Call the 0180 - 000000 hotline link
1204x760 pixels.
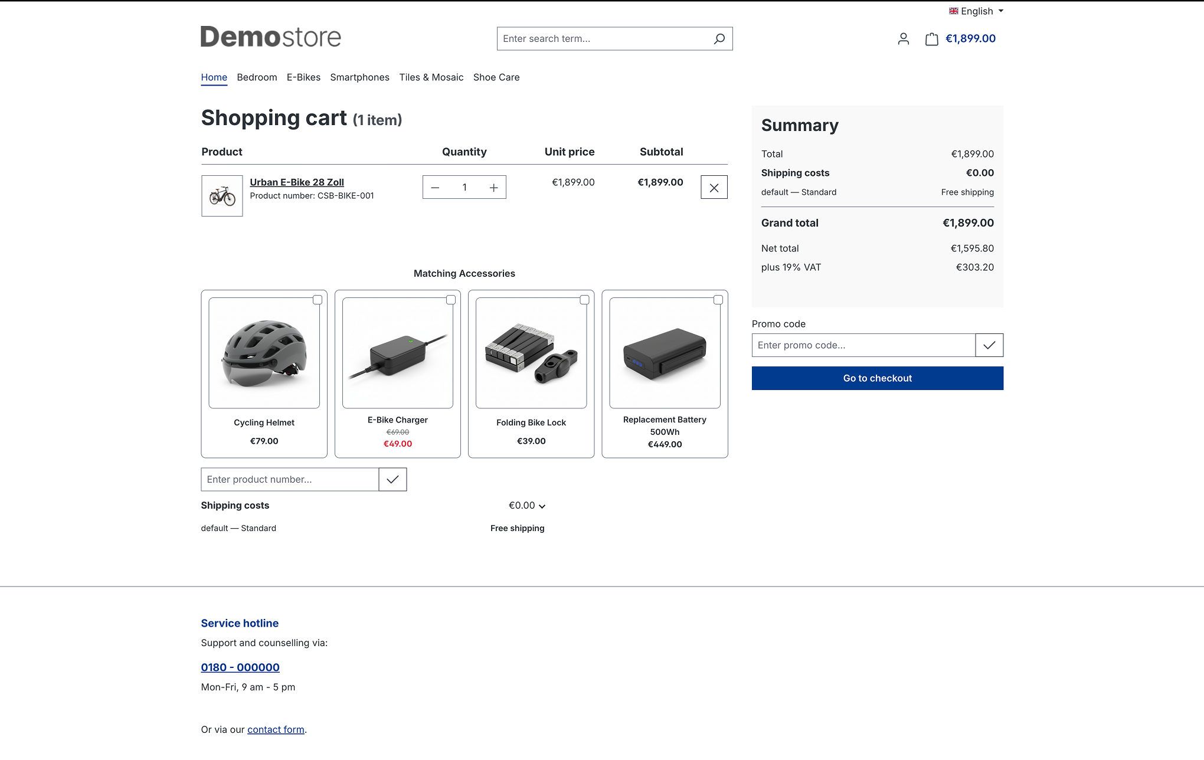(240, 667)
